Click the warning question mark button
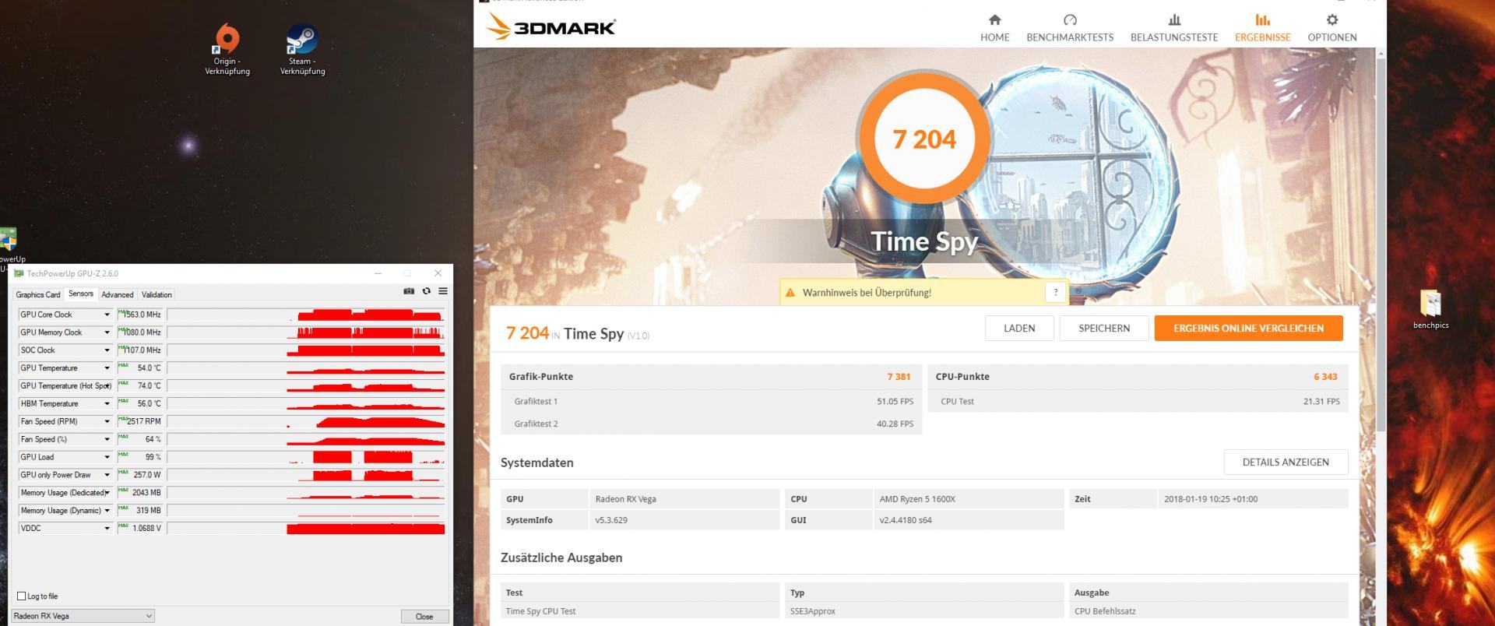This screenshot has height=626, width=1495. point(1055,293)
